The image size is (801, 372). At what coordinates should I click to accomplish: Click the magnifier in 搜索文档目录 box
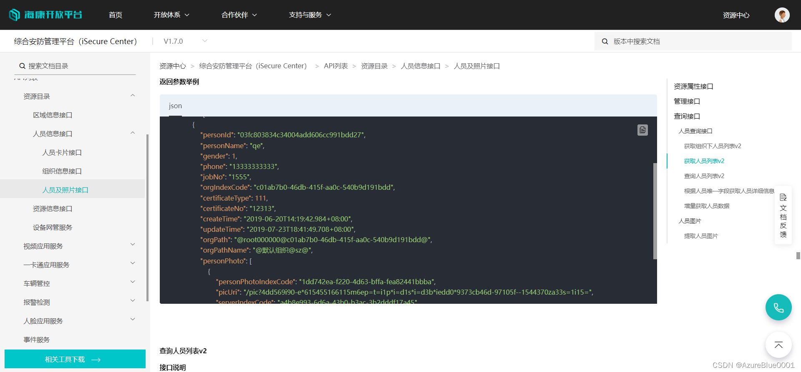click(x=23, y=66)
